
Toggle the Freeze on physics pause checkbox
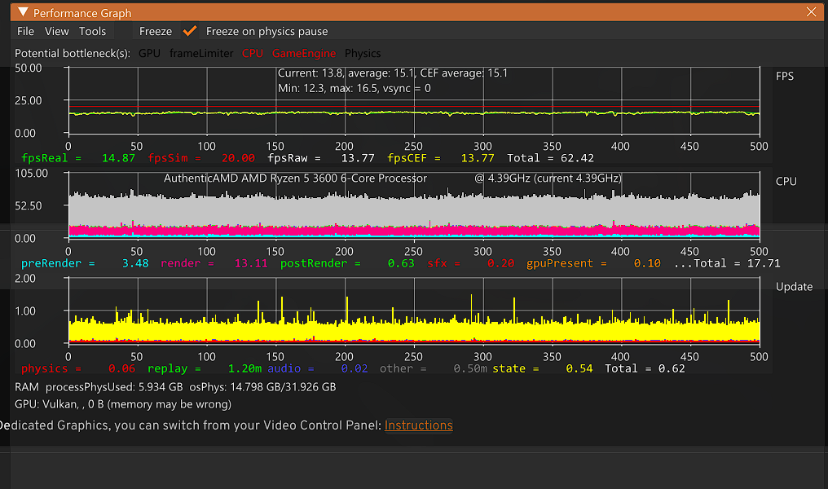coord(190,31)
